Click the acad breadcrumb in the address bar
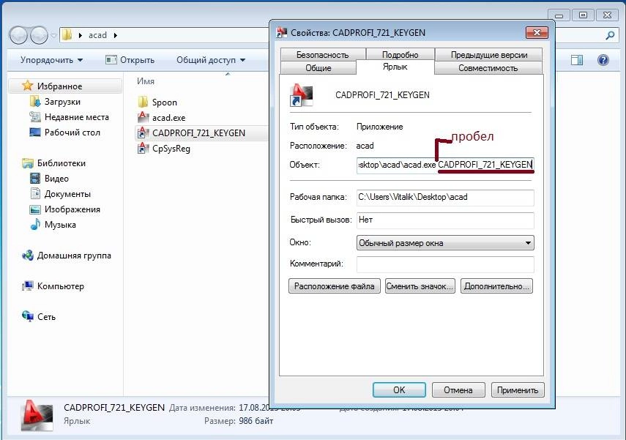 (97, 35)
